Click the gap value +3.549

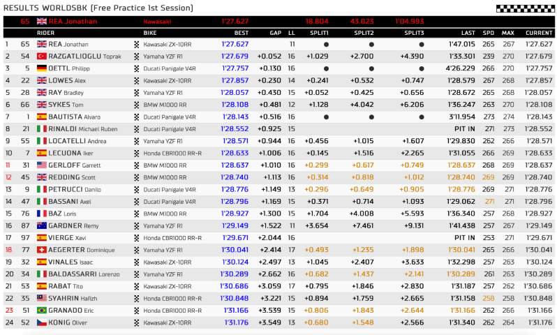(x=269, y=322)
